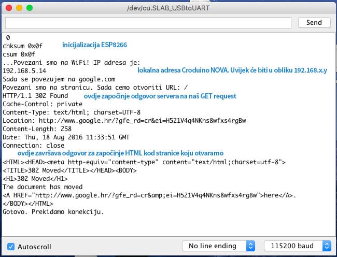Toggle the Autoscroll checkbox
337x257 pixels.
[11, 246]
